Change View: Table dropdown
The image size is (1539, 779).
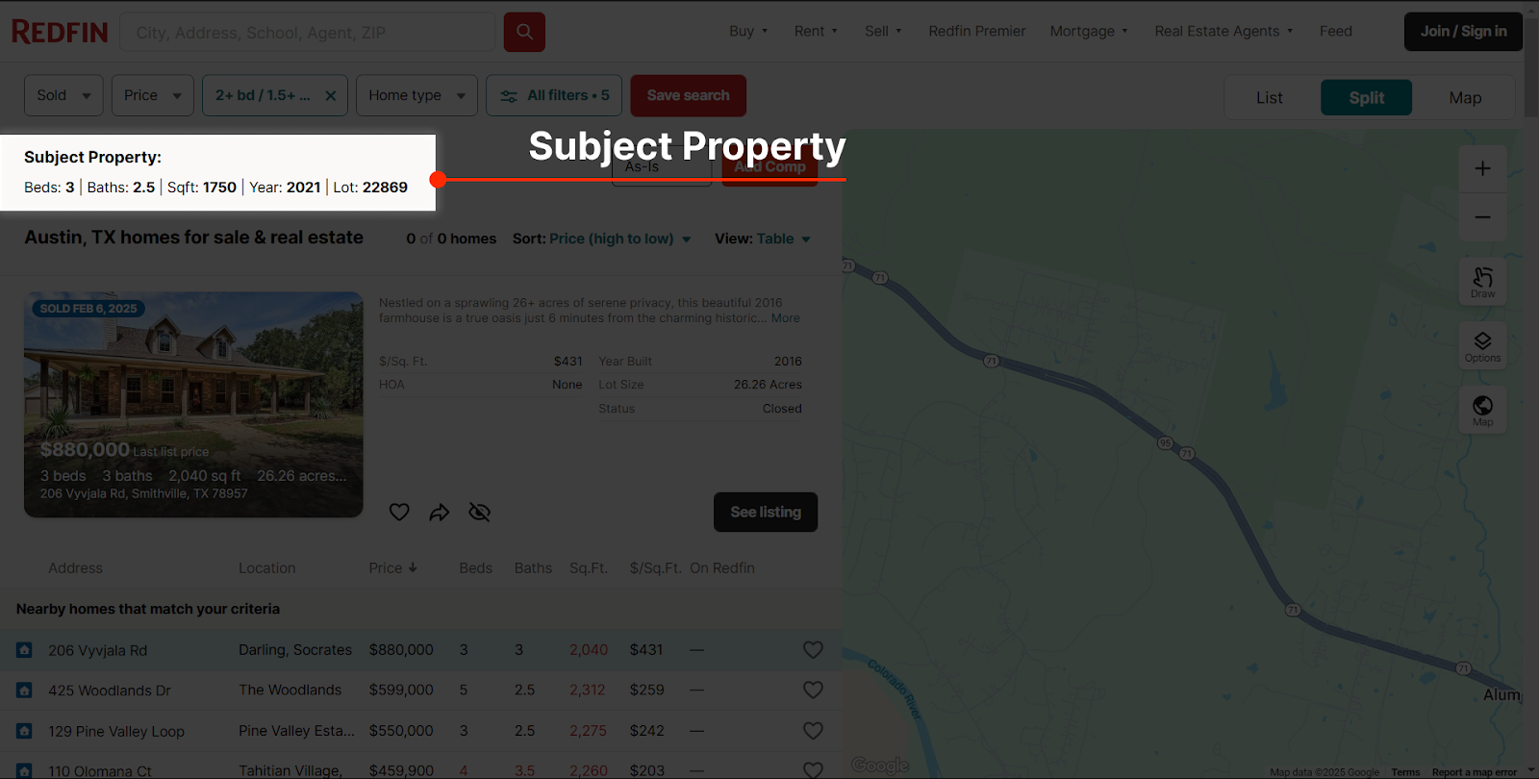[783, 239]
